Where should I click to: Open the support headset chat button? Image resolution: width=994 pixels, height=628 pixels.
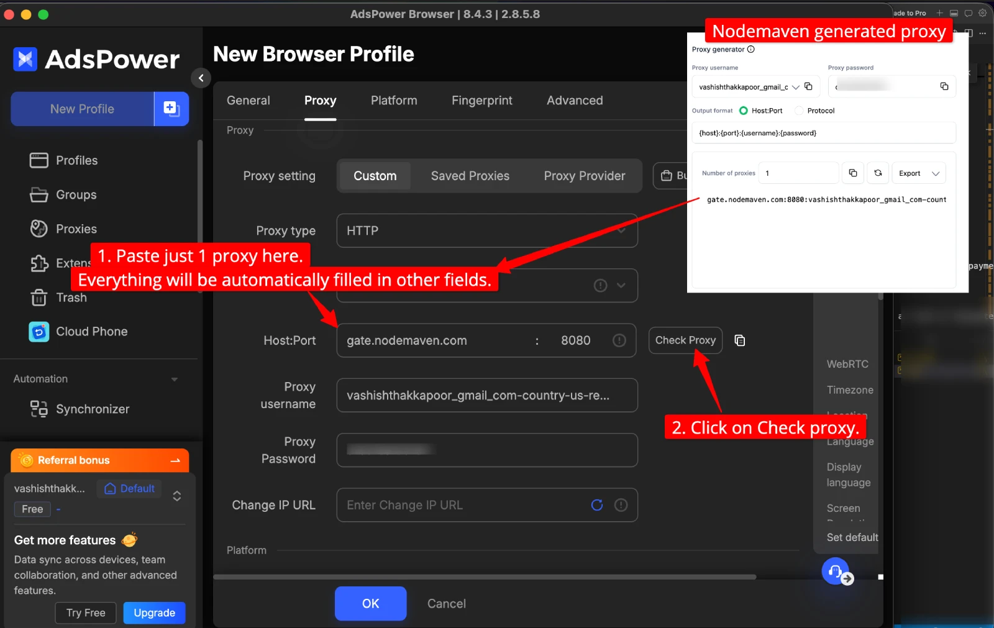click(836, 571)
